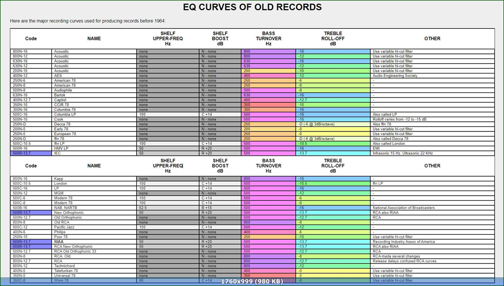Click the "Also called London" note
The image size is (504, 286).
pyautogui.click(x=433, y=143)
